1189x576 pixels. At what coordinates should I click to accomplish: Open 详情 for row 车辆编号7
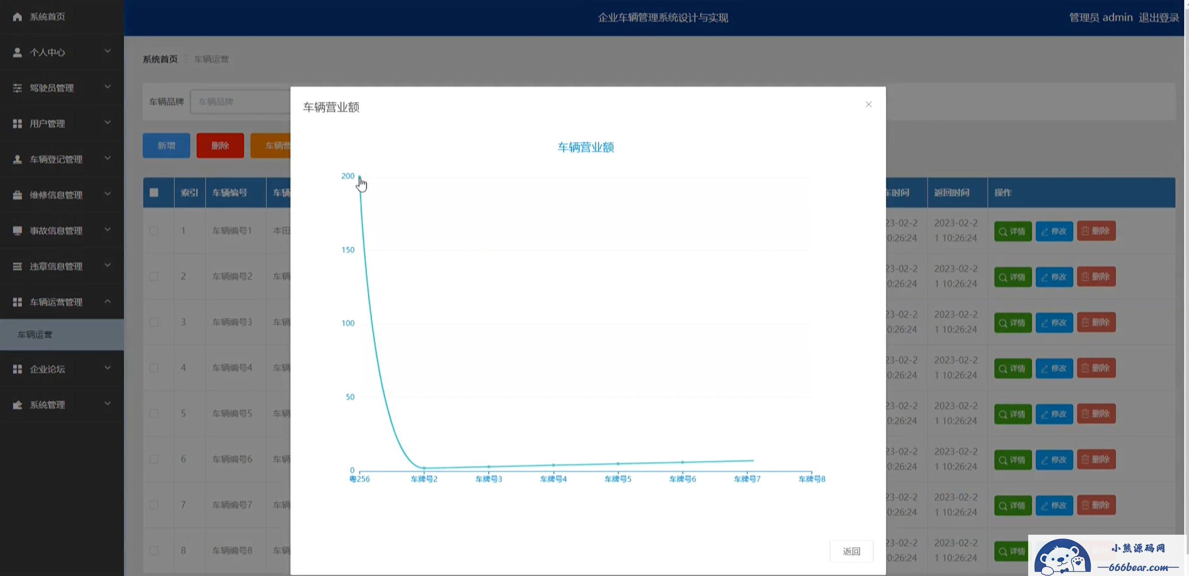pos(1012,505)
